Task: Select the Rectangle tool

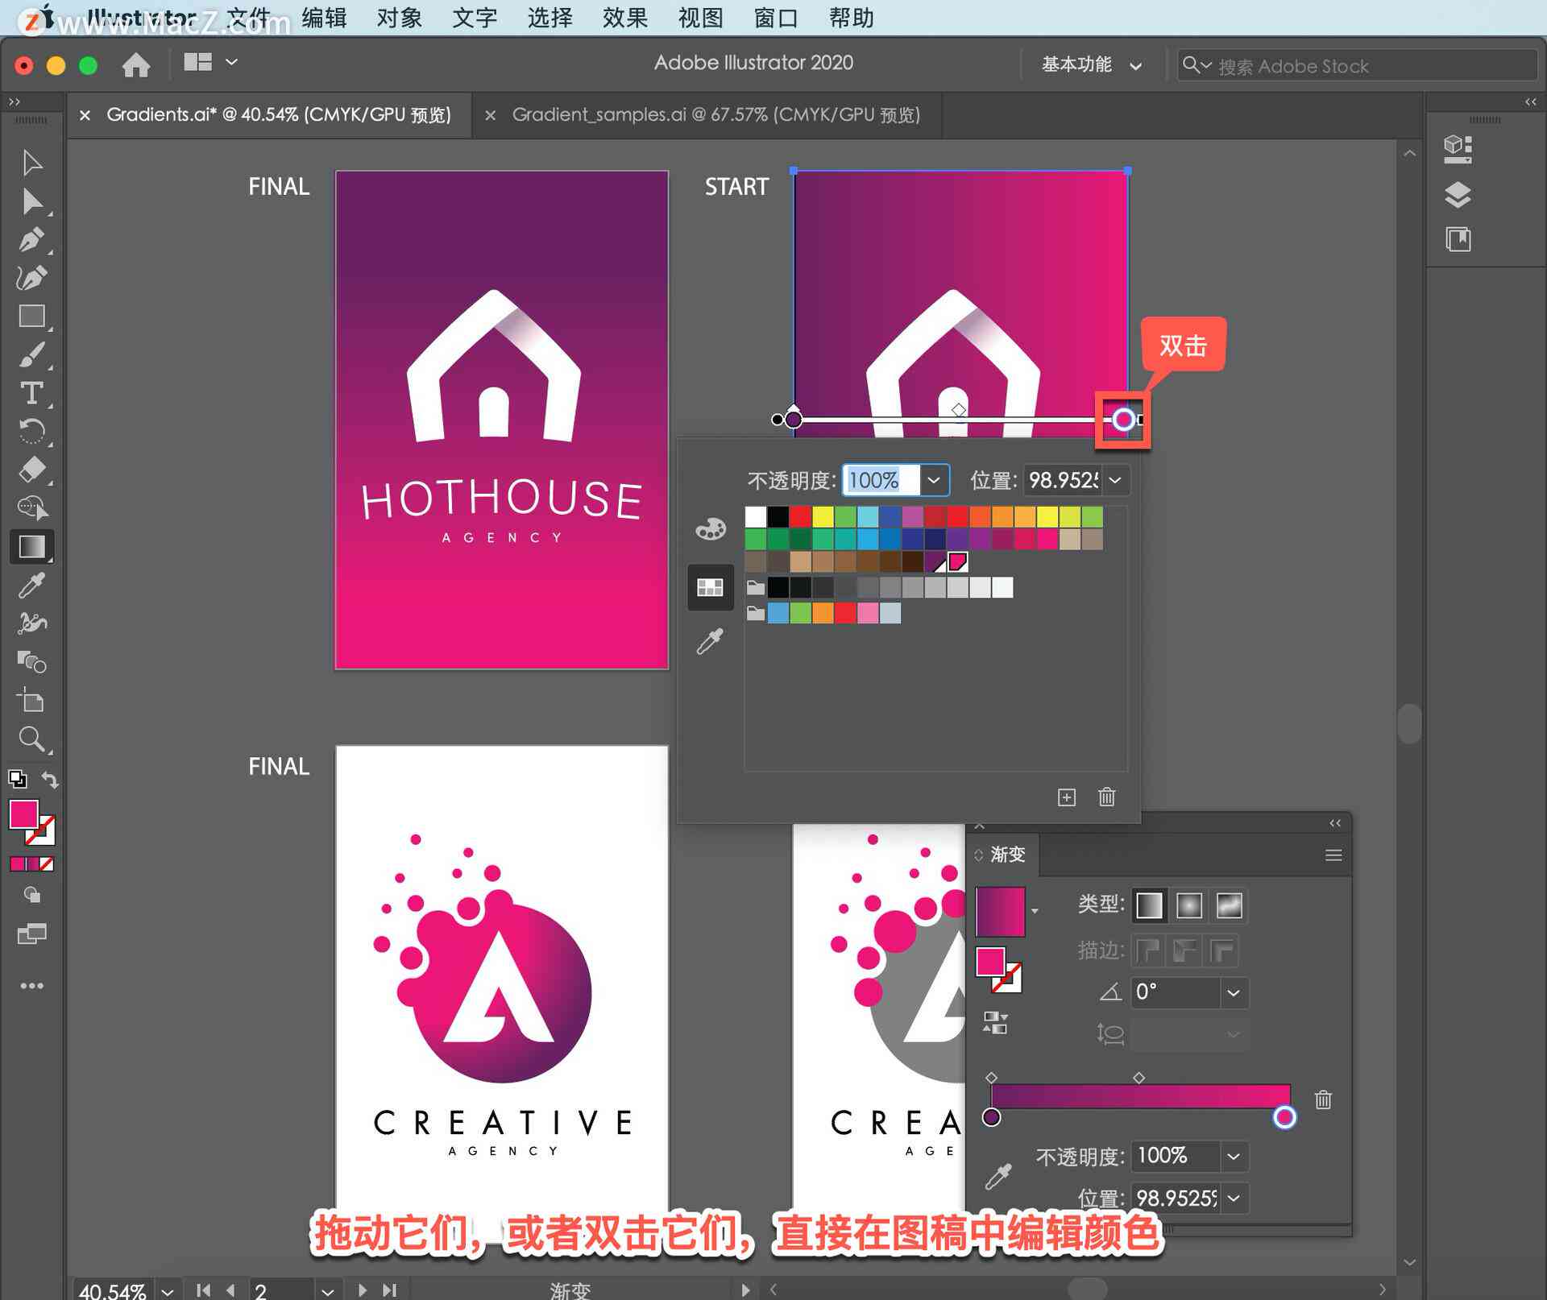Action: click(32, 316)
